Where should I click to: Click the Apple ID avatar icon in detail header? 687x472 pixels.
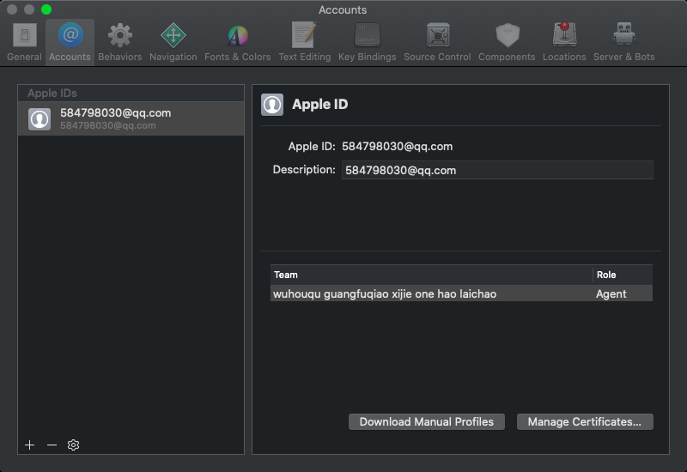[272, 105]
